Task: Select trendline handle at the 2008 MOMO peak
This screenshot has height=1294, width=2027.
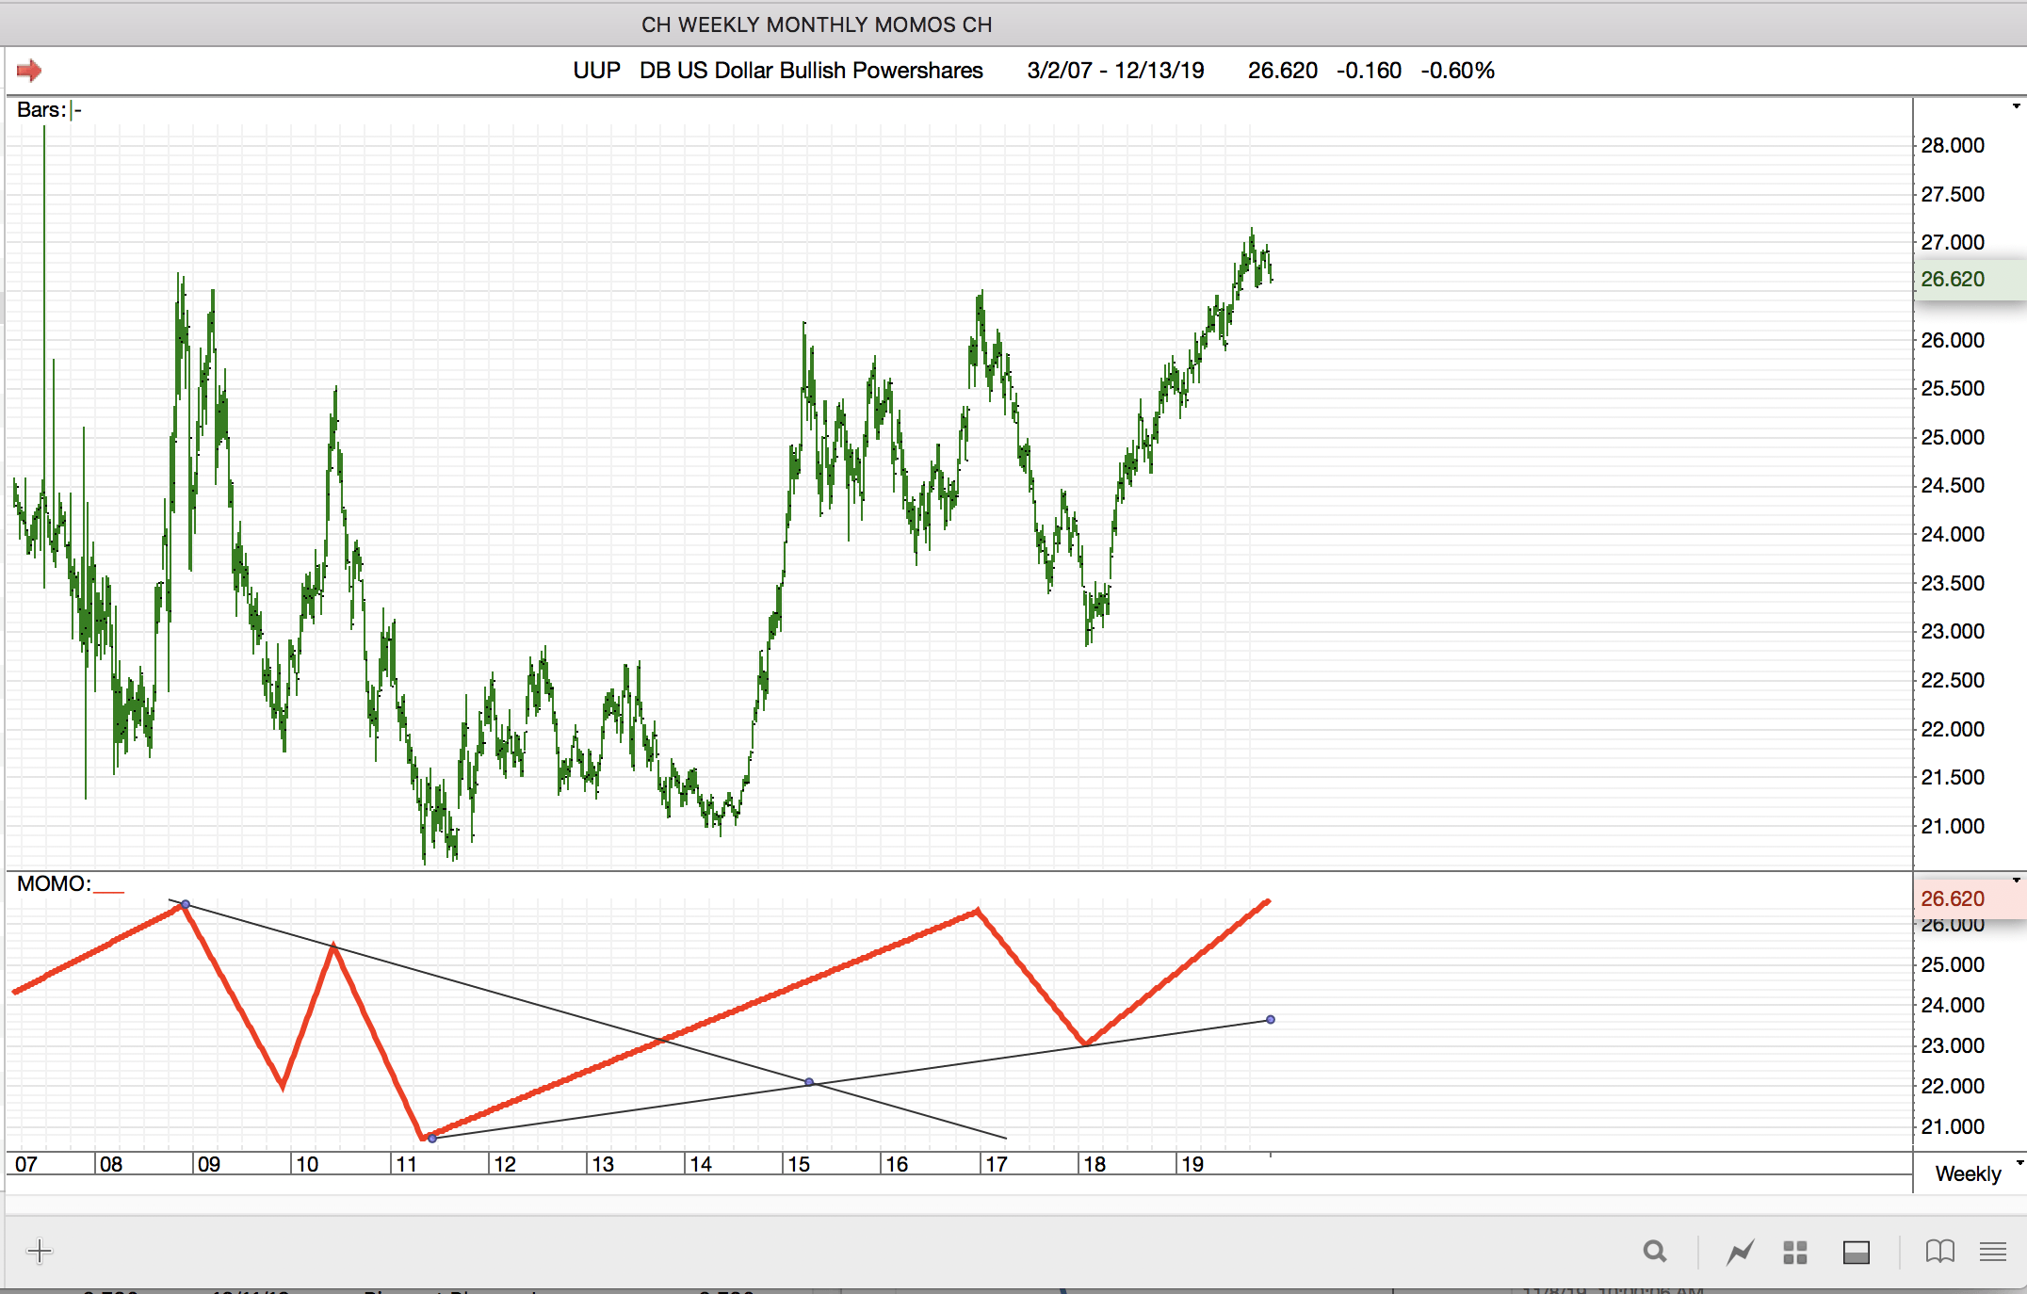Action: pyautogui.click(x=186, y=905)
